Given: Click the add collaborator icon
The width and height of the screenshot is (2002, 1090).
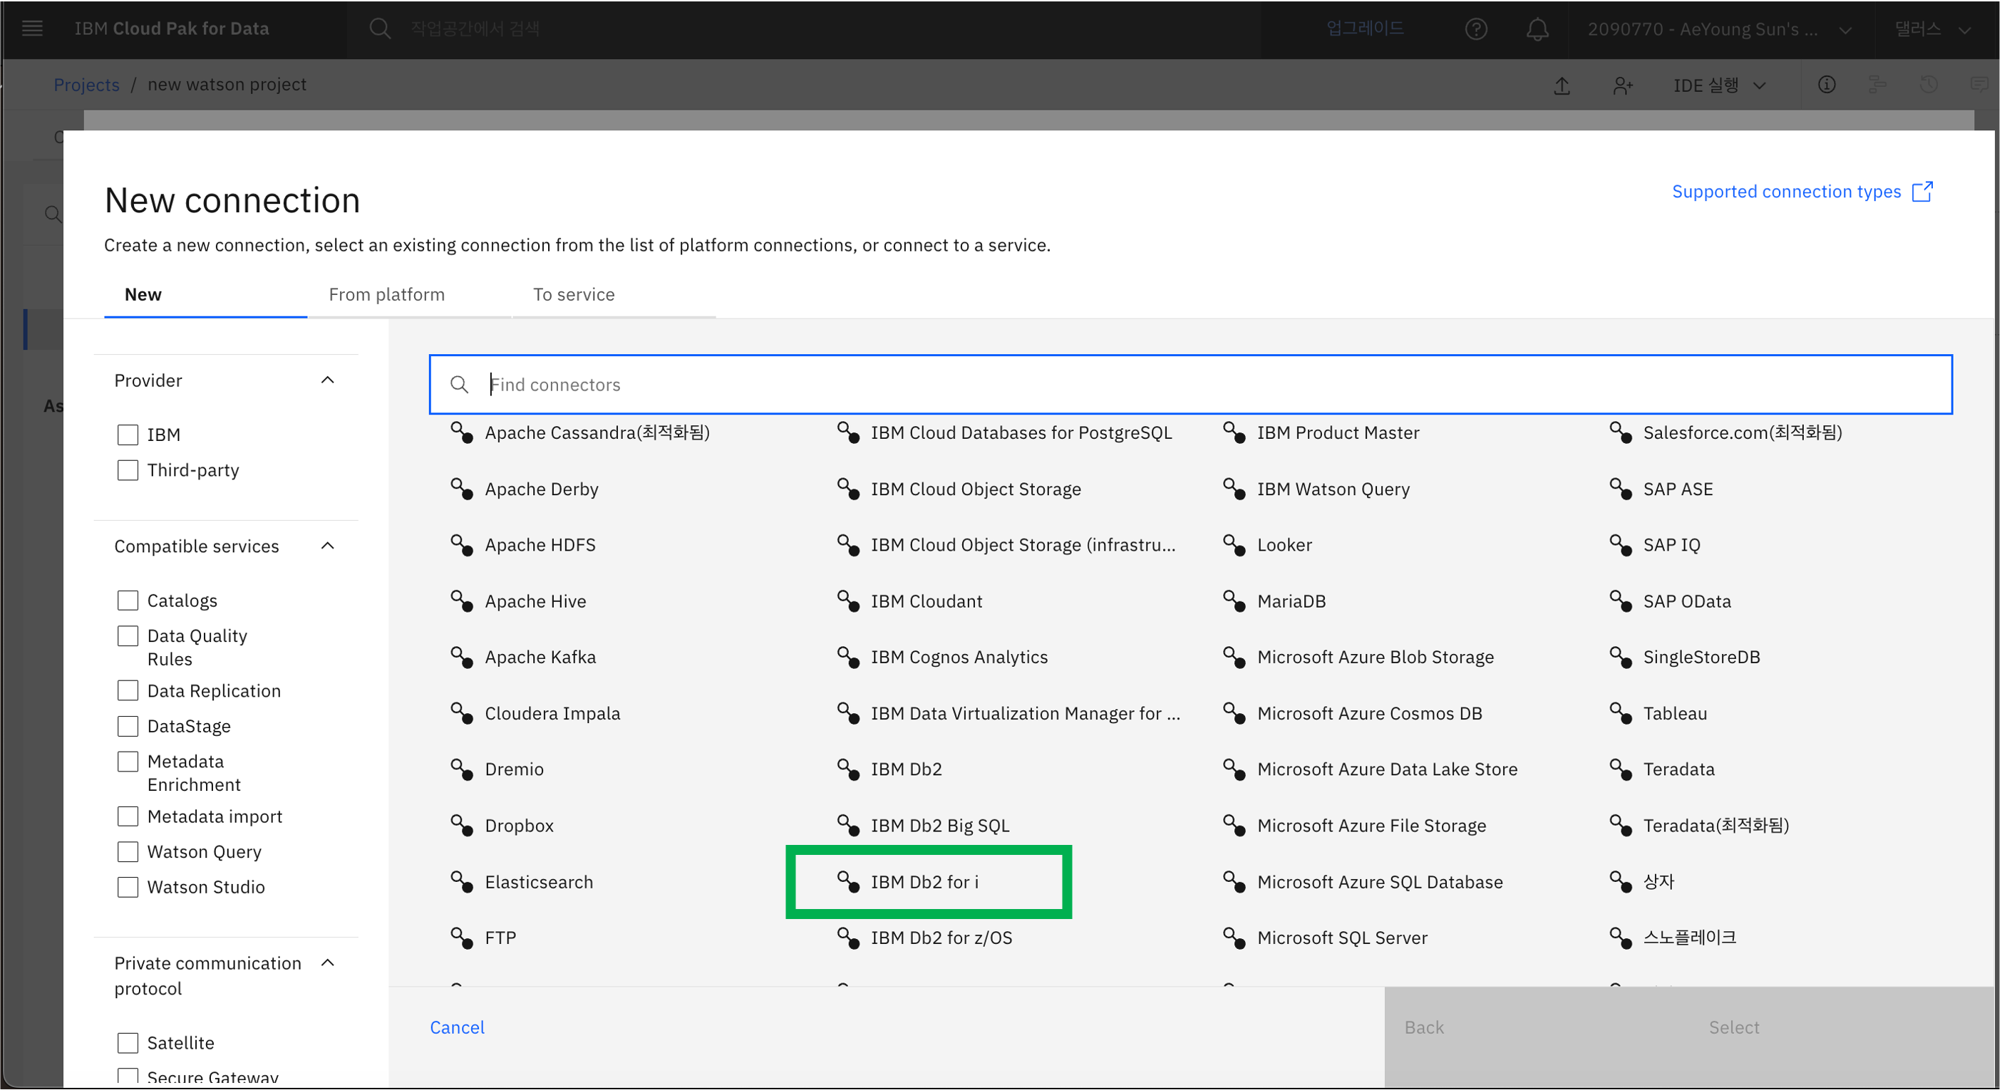Looking at the screenshot, I should tap(1622, 85).
